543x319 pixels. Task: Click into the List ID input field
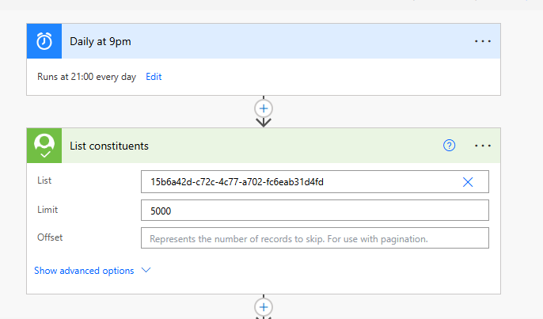pyautogui.click(x=301, y=182)
